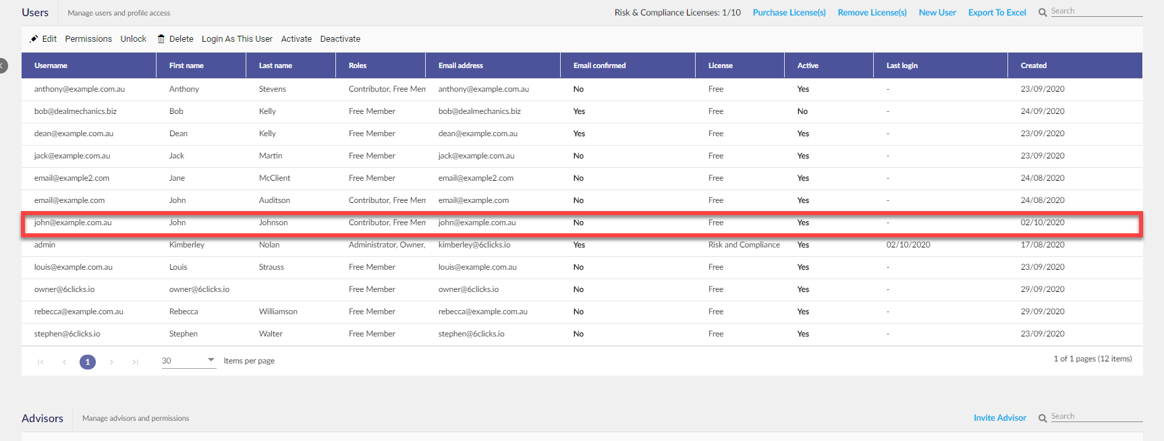Viewport: 1164px width, 441px height.
Task: Go to the previous page of users
Action: [x=64, y=362]
